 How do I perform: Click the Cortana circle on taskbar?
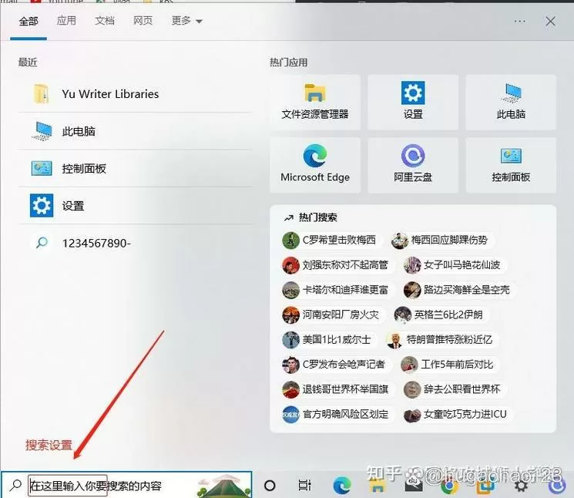pos(270,486)
